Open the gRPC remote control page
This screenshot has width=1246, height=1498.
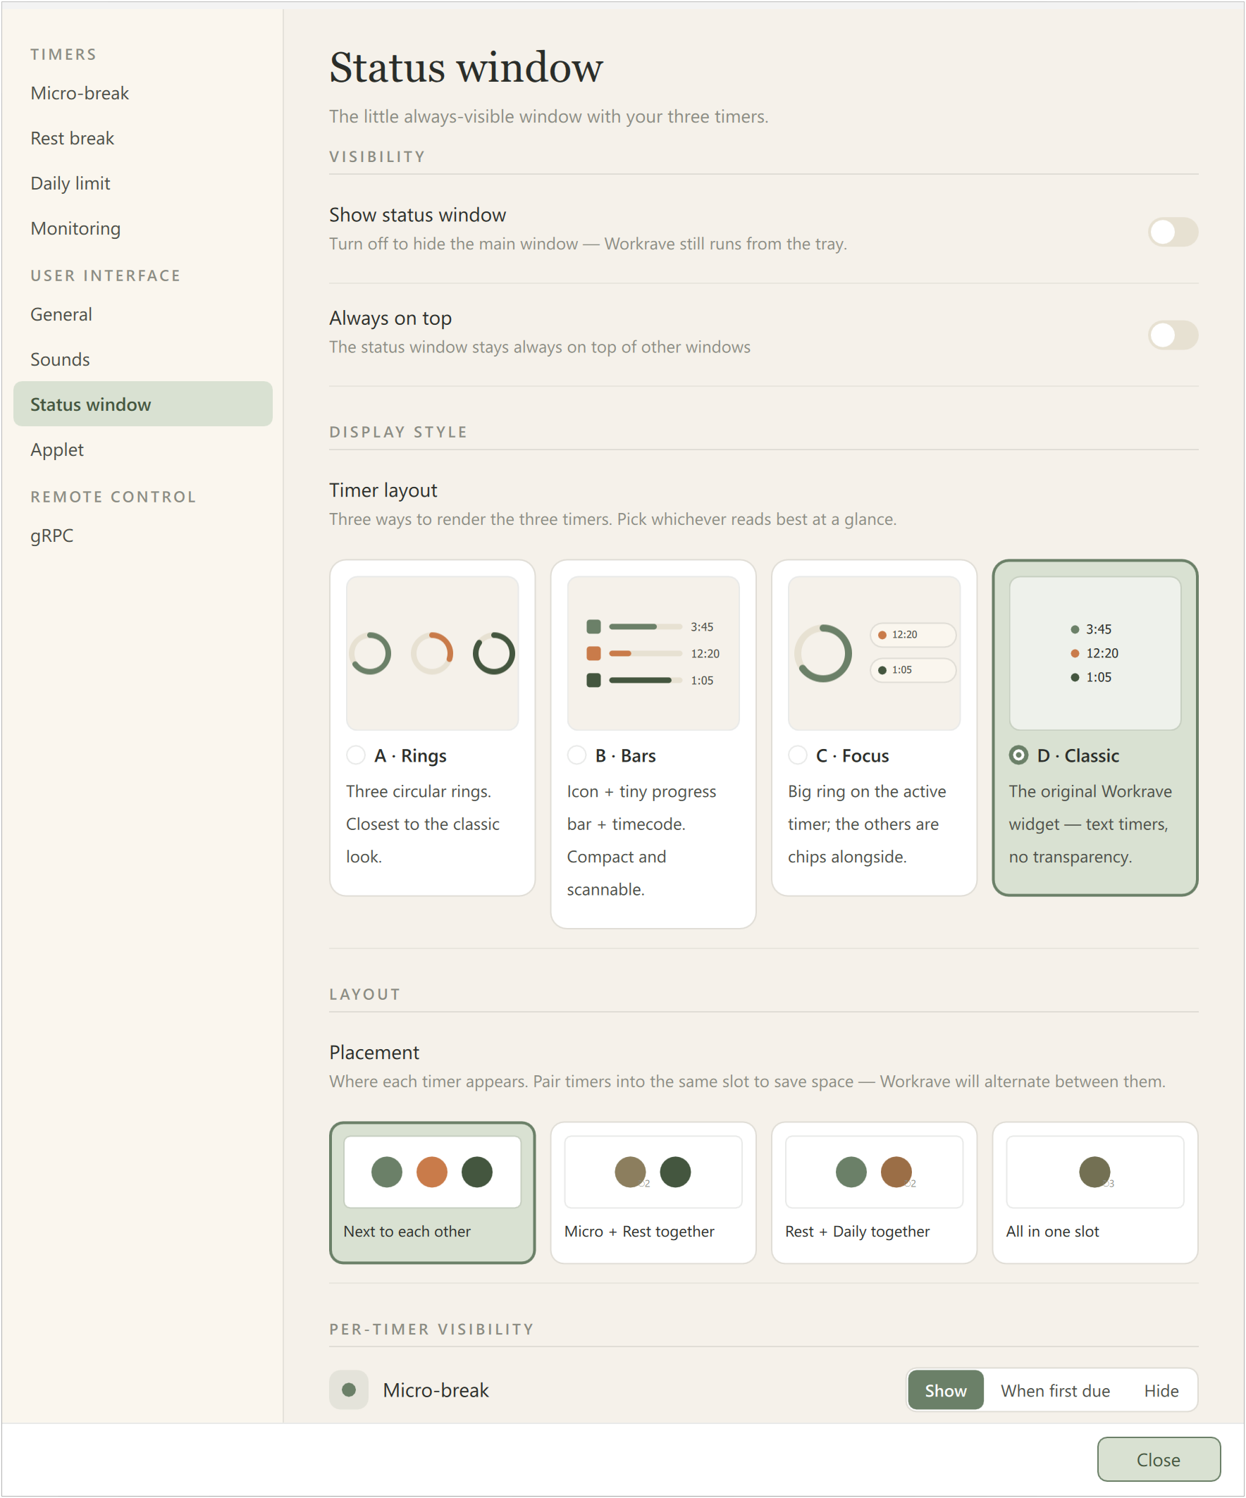pos(143,536)
